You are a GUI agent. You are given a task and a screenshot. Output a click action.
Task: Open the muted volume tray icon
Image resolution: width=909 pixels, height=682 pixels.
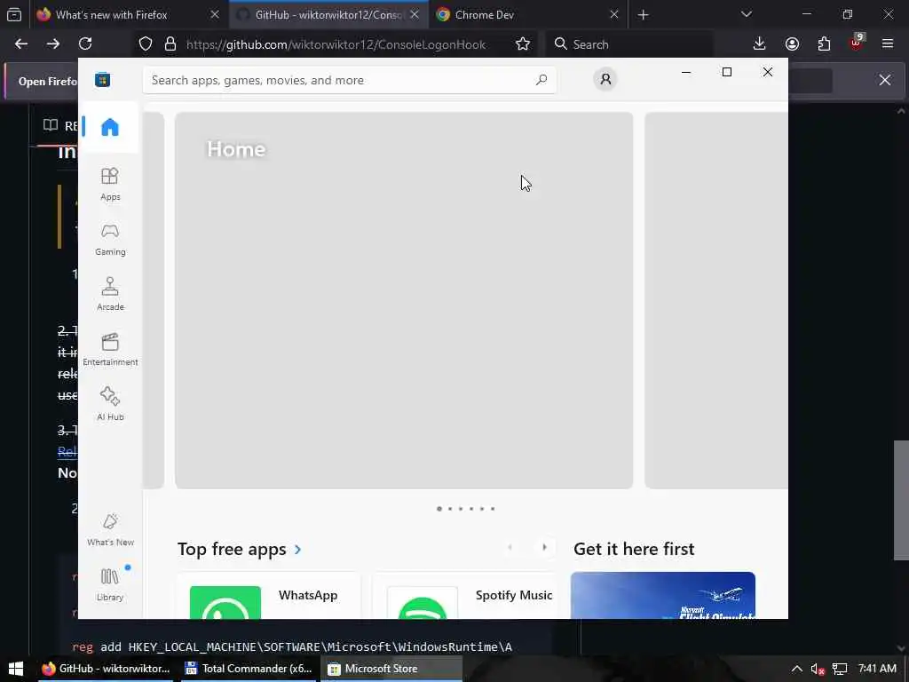click(x=818, y=670)
